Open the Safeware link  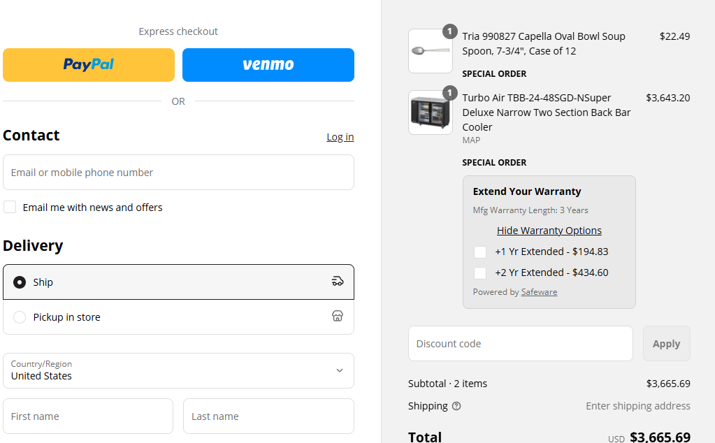(539, 291)
